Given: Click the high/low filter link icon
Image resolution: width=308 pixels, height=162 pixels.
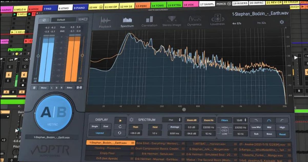Looking at the screenshot, I should (225, 130).
